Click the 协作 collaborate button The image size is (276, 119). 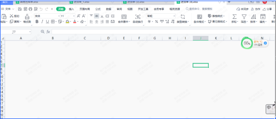(256, 9)
